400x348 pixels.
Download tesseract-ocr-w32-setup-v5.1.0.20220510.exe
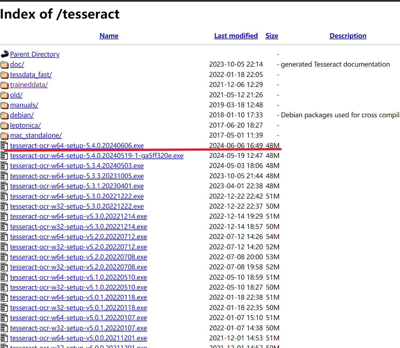pyautogui.click(x=78, y=287)
